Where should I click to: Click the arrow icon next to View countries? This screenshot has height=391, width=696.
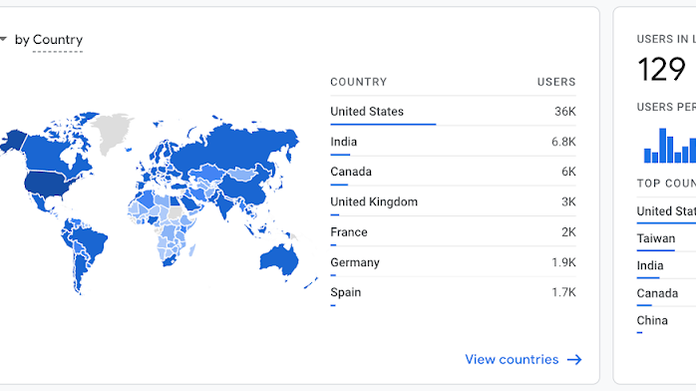coord(574,359)
